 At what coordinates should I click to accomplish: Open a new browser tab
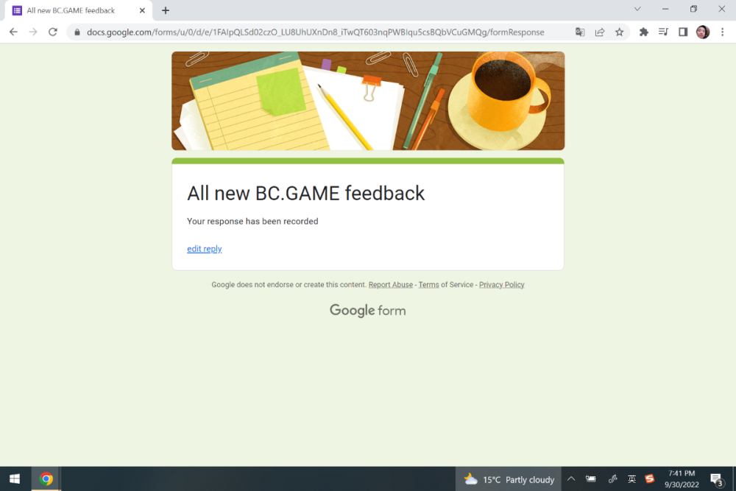(x=166, y=10)
